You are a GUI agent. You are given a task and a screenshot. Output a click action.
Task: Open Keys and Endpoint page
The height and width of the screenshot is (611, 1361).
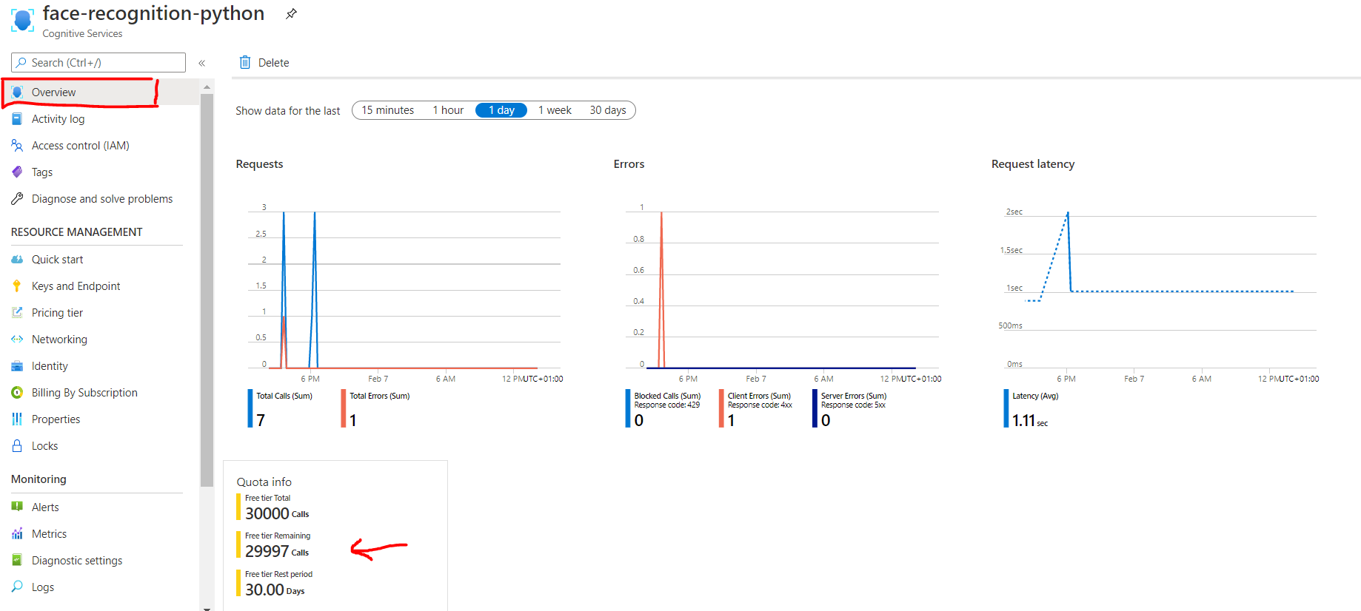[x=76, y=286]
